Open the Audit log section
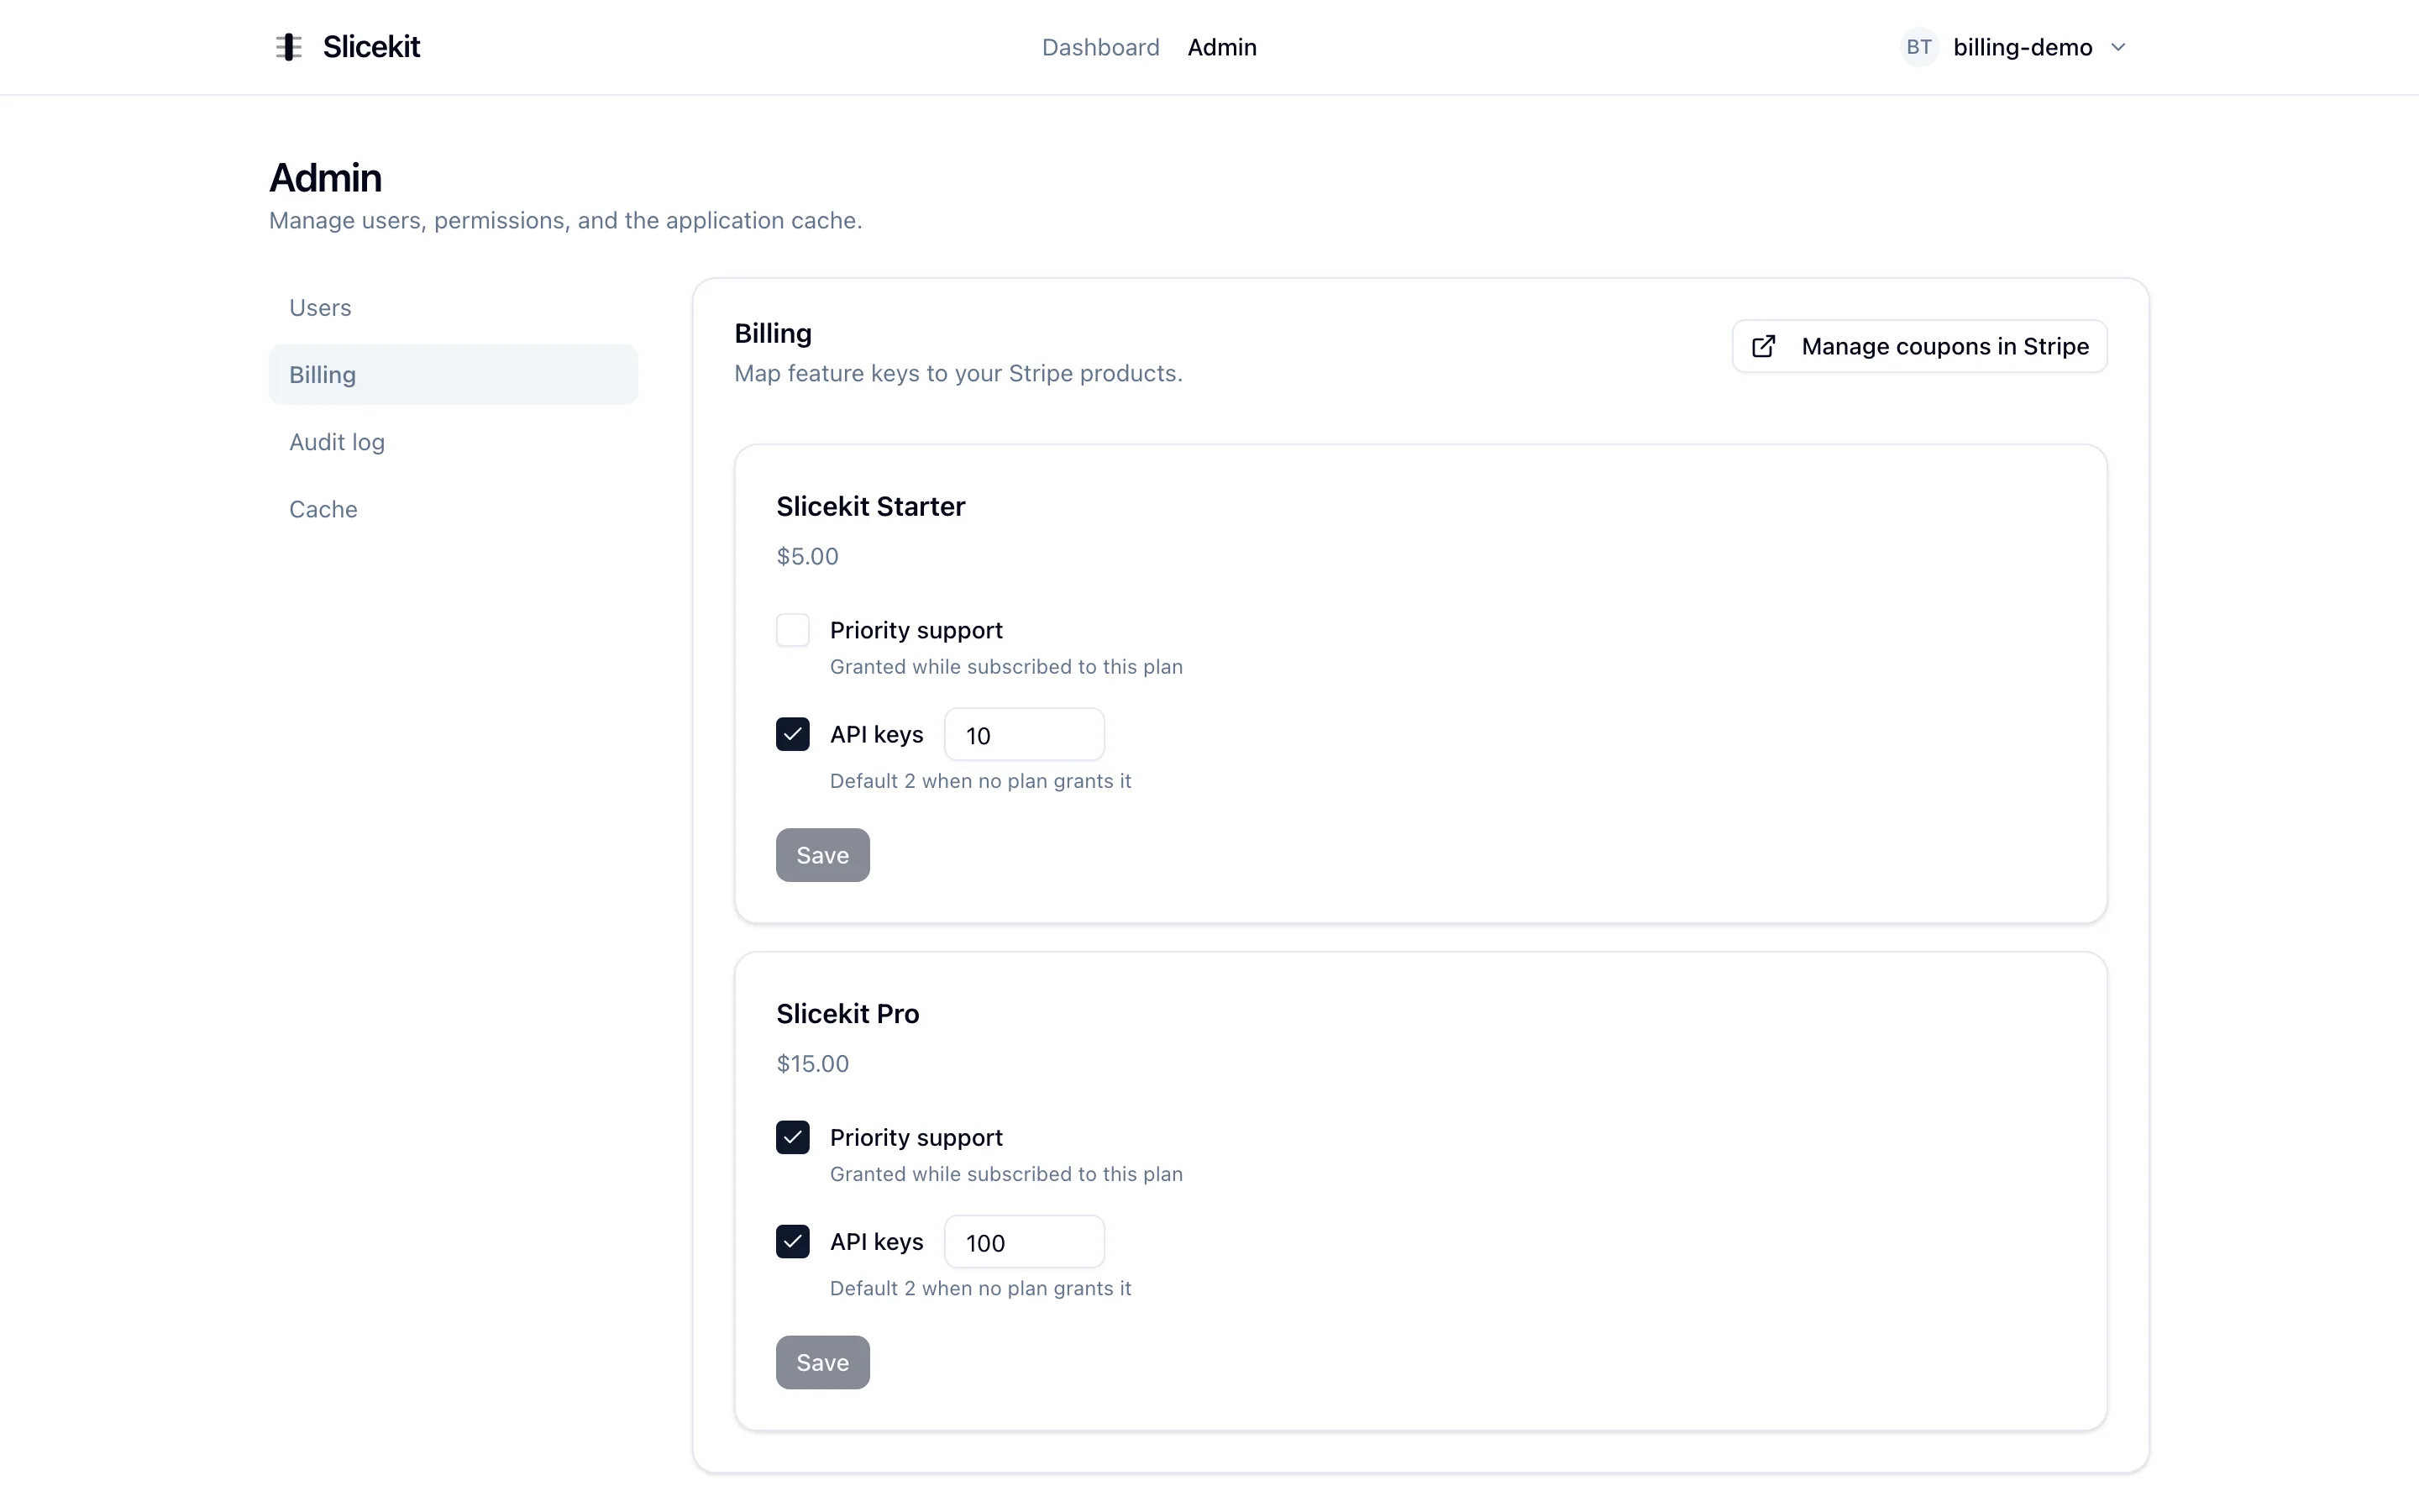The image size is (2419, 1512). [453, 441]
